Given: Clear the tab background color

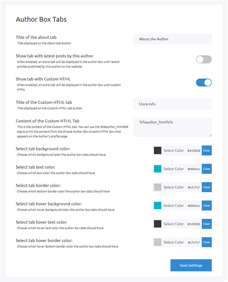Looking at the screenshot, I should pyautogui.click(x=207, y=151).
